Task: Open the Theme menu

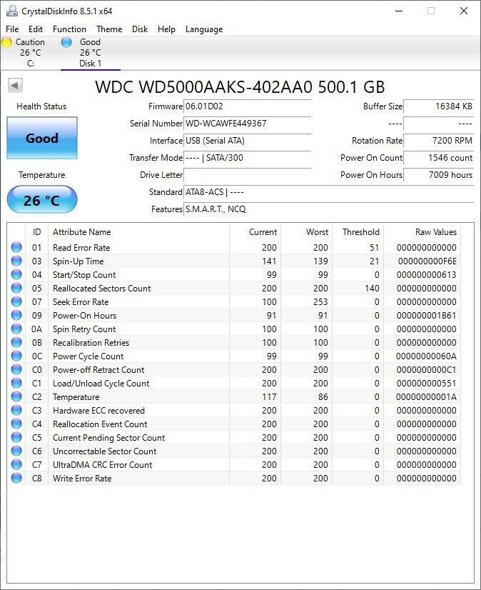Action: coord(109,29)
